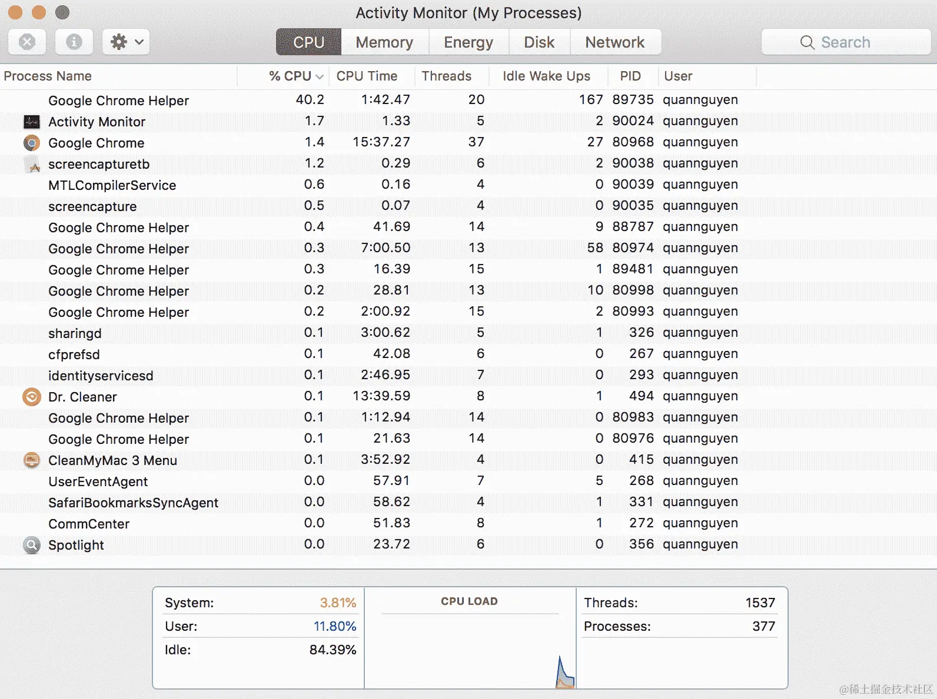937x699 pixels.
Task: Click the Activity Monitor (My Processes) window title
Action: (468, 12)
